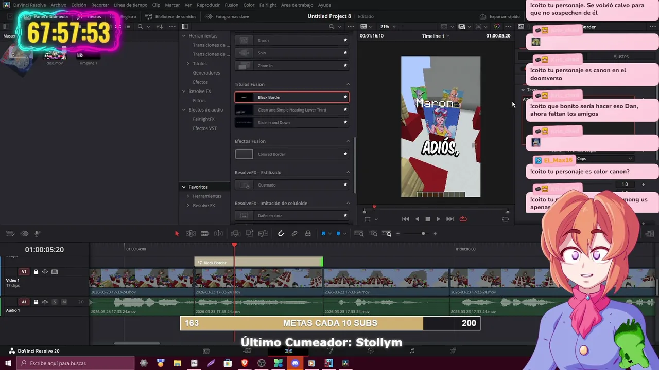
Task: Lock the Audio 1 track
Action: [36, 302]
